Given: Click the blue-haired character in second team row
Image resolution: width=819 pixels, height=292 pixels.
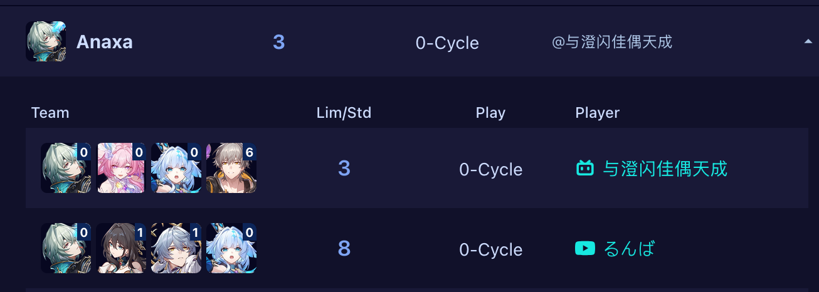Looking at the screenshot, I should click(231, 248).
